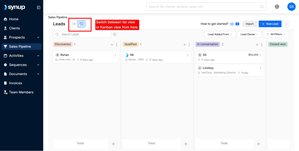Open Lead Added From dropdown
This screenshot has height=151, width=299.
220,34
